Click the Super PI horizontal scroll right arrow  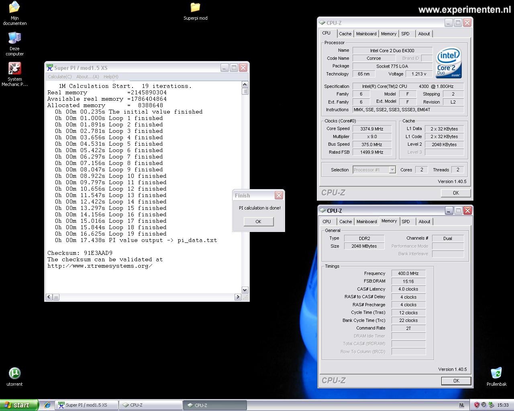coord(238,297)
